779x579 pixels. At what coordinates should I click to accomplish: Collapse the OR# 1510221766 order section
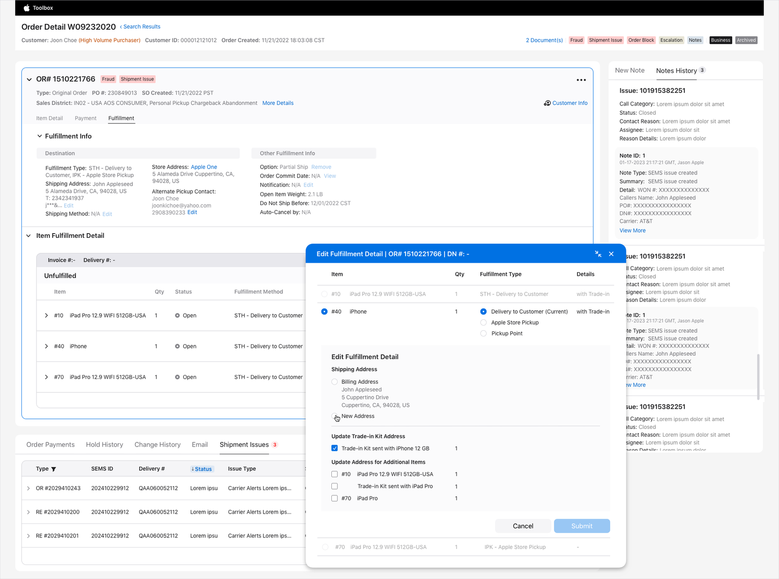pos(29,79)
